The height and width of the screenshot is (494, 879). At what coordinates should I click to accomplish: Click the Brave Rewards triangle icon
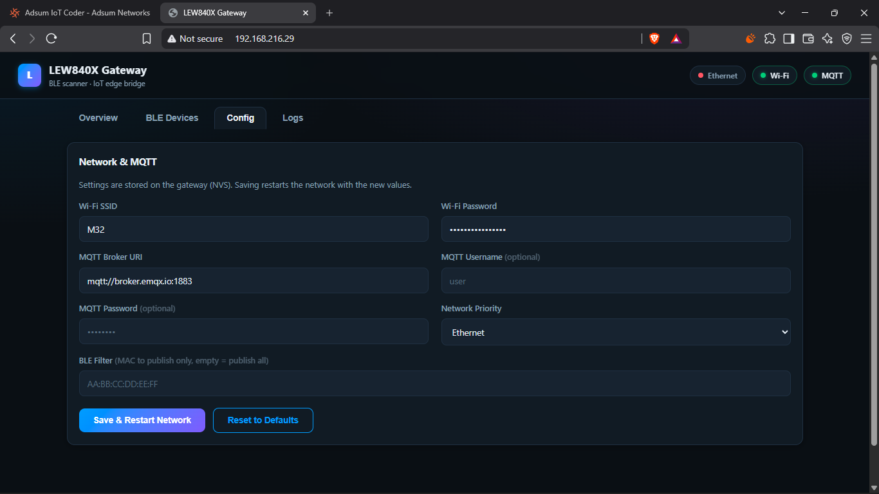[x=676, y=39]
